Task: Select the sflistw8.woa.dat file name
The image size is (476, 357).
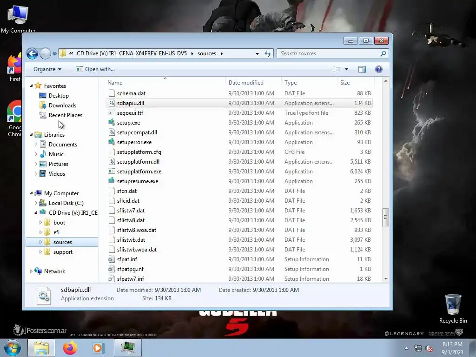Action: tap(137, 230)
